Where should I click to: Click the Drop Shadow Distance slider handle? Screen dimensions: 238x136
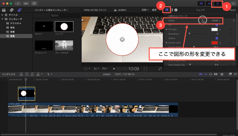coord(190,64)
